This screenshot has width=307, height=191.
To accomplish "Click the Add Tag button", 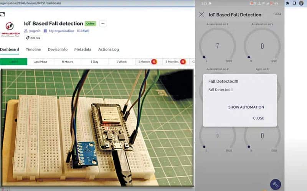I will pyautogui.click(x=33, y=38).
